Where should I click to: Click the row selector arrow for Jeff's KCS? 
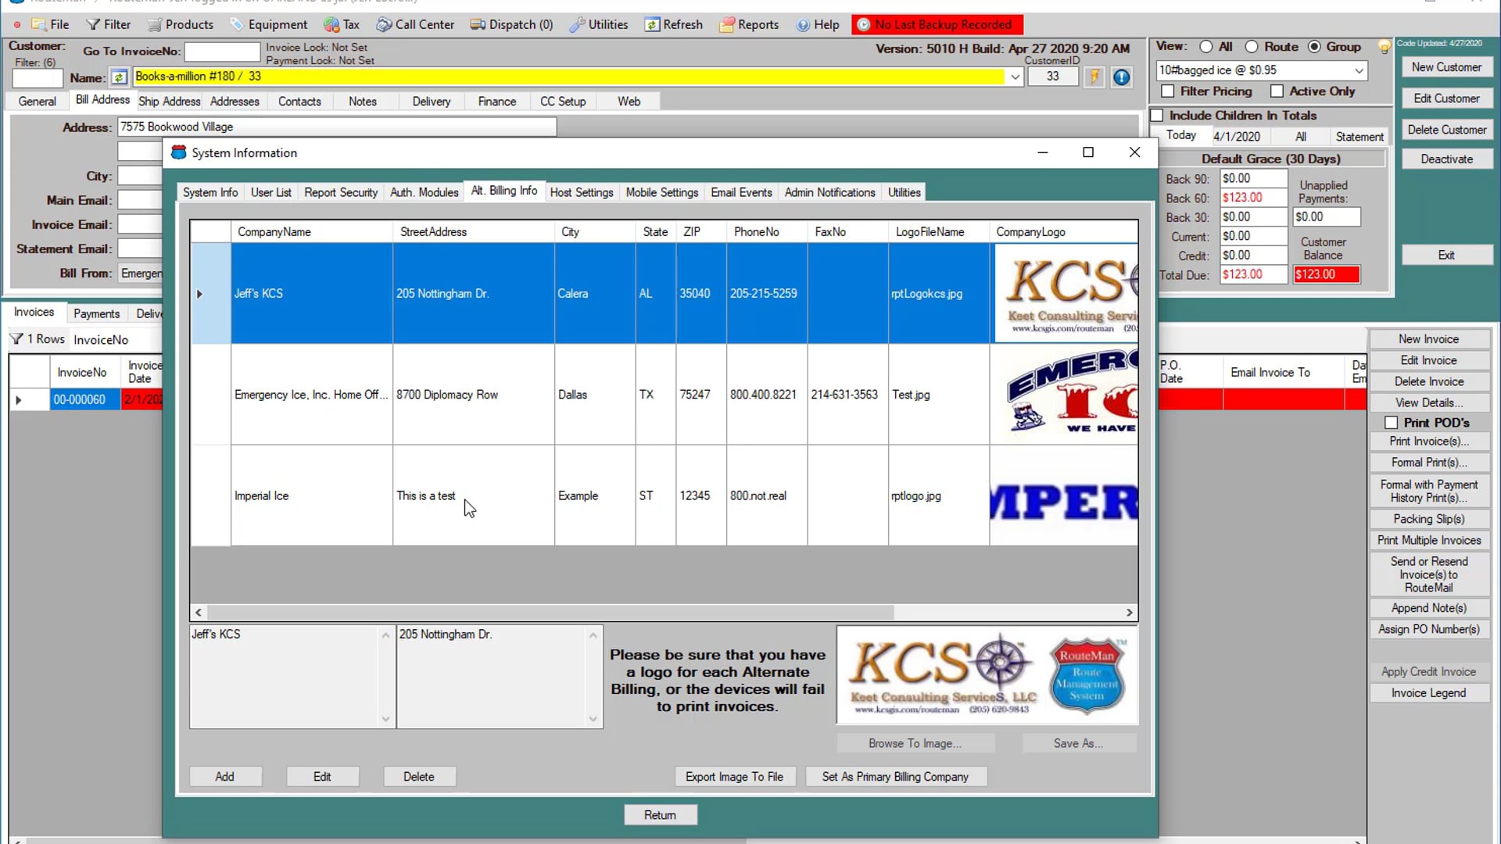coord(199,294)
